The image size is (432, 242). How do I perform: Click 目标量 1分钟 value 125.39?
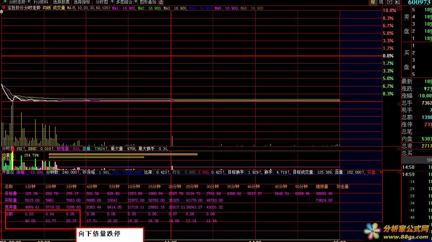(31, 193)
